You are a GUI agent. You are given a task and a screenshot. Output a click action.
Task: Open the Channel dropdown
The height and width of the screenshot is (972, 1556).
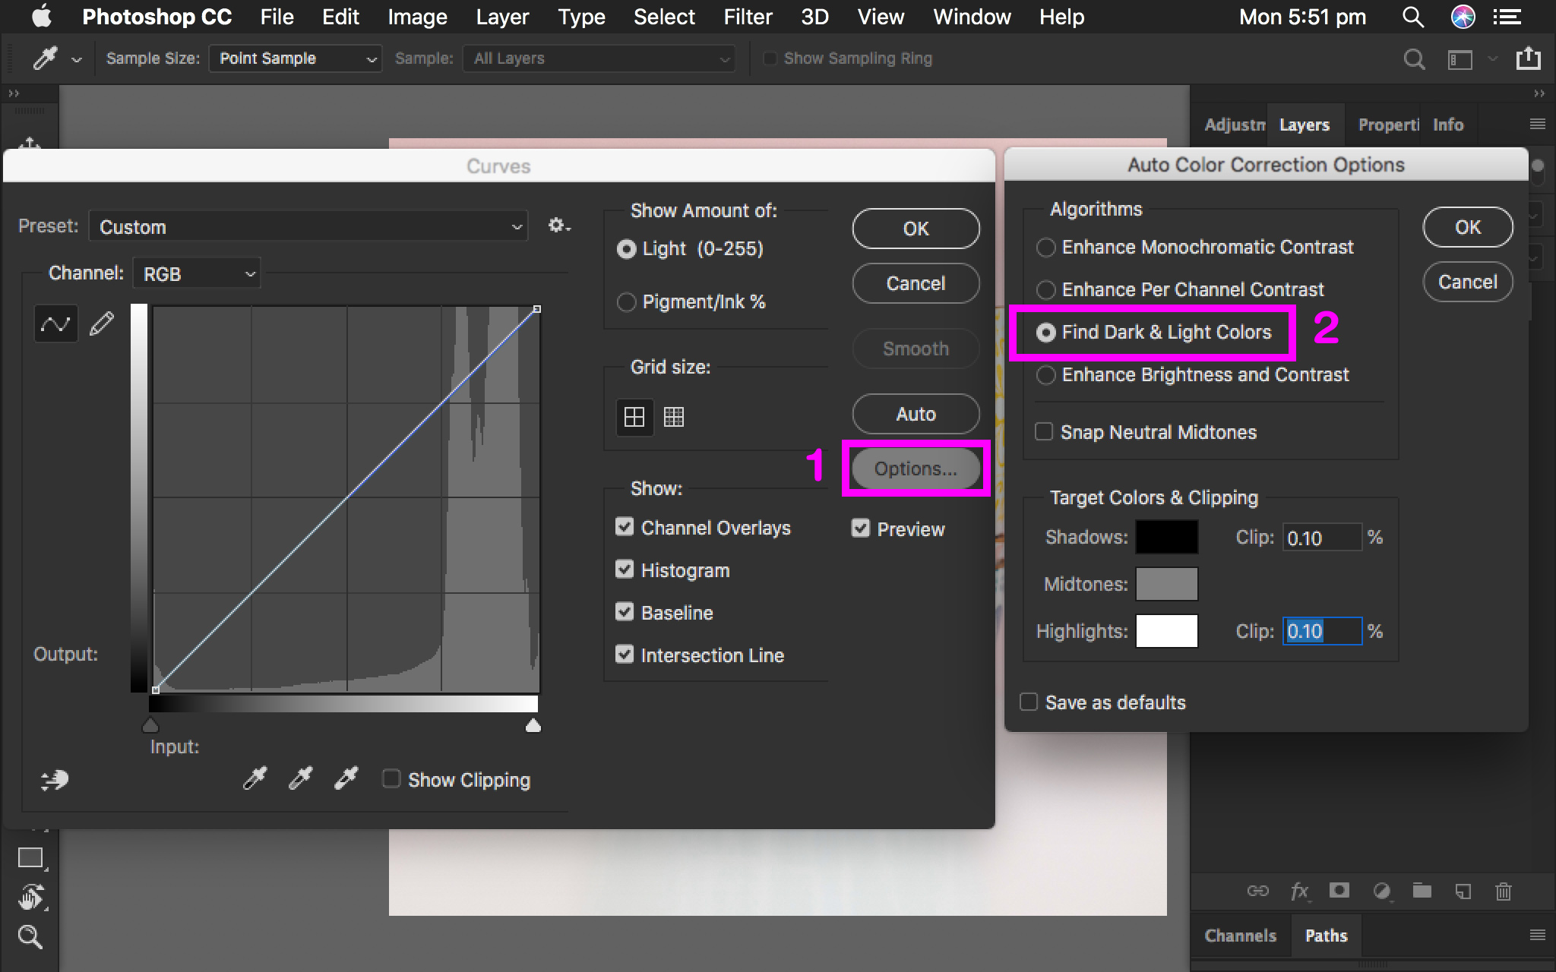pos(196,273)
